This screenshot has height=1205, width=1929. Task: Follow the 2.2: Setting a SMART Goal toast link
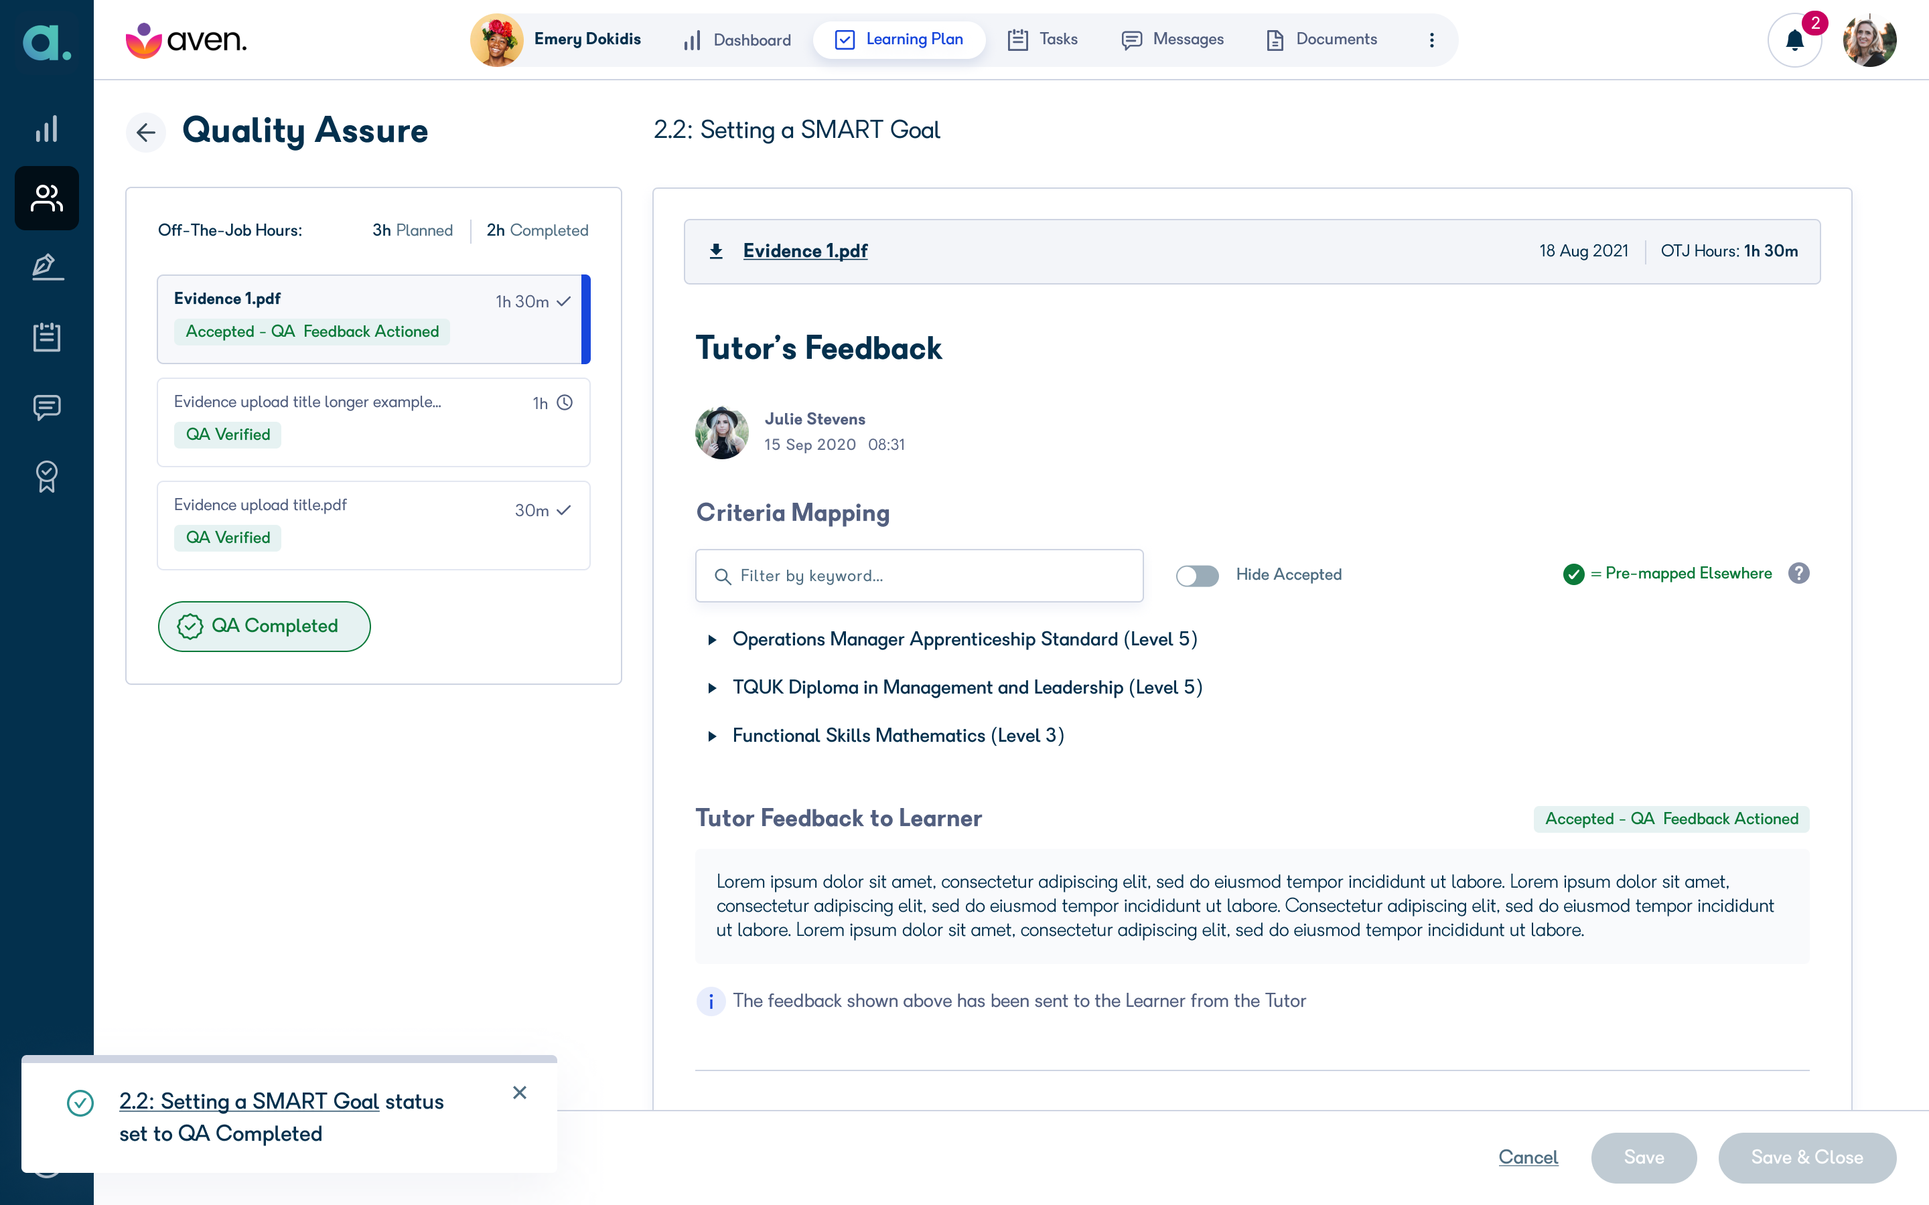pos(248,1101)
